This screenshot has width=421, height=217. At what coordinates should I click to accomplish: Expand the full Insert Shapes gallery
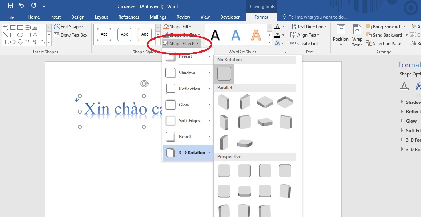point(49,42)
